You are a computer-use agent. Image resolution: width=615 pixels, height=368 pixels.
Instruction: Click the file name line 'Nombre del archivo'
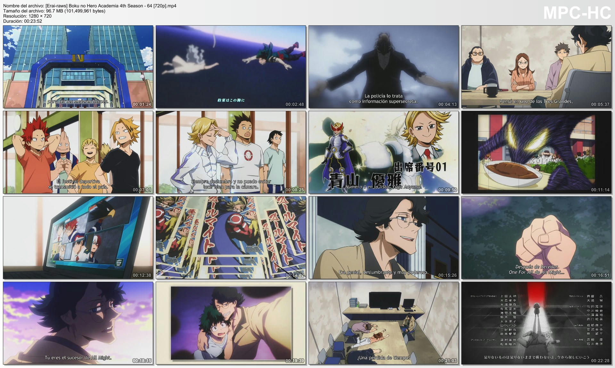click(x=90, y=6)
